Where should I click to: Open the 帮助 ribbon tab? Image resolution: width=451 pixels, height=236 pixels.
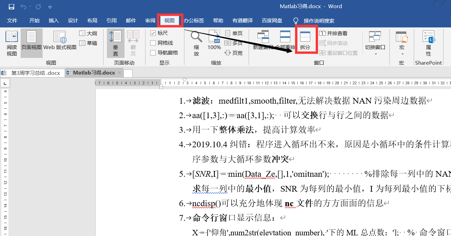coord(218,21)
